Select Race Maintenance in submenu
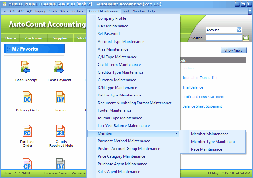 [213, 149]
